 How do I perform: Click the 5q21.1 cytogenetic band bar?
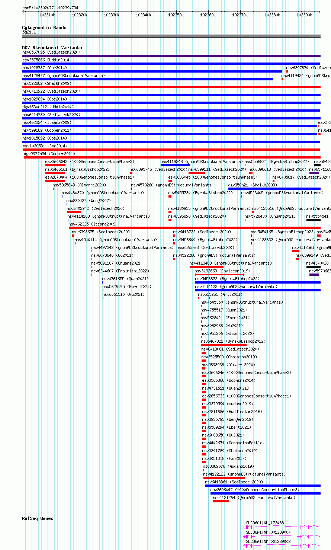[171, 36]
